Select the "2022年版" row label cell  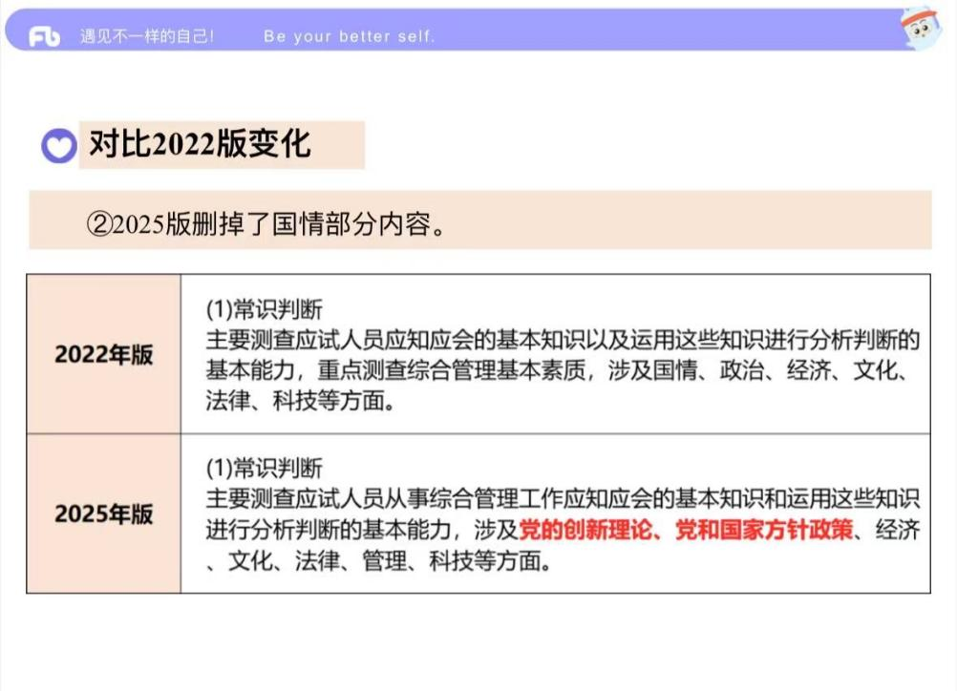103,354
